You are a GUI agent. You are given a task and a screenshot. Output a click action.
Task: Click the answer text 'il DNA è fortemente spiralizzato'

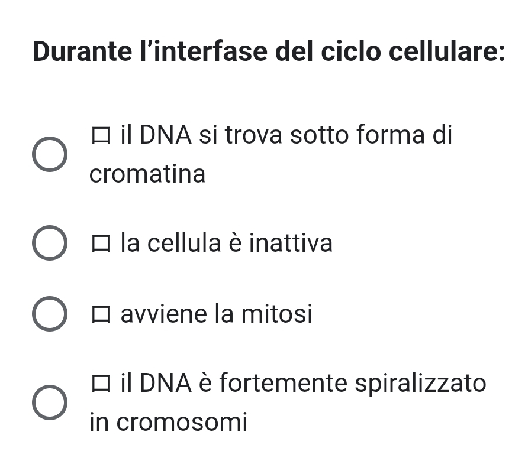pyautogui.click(x=303, y=384)
